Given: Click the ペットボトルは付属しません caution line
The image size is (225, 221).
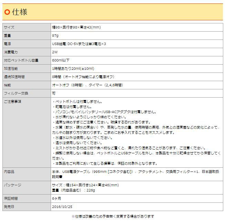Looking at the screenshot, I should pyautogui.click(x=78, y=102).
